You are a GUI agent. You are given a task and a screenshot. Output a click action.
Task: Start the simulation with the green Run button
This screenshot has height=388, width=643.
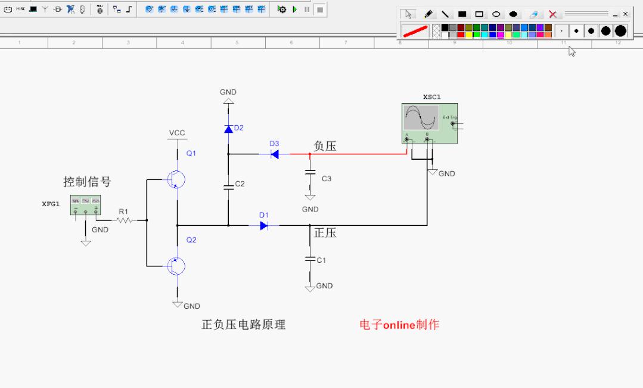pyautogui.click(x=294, y=10)
